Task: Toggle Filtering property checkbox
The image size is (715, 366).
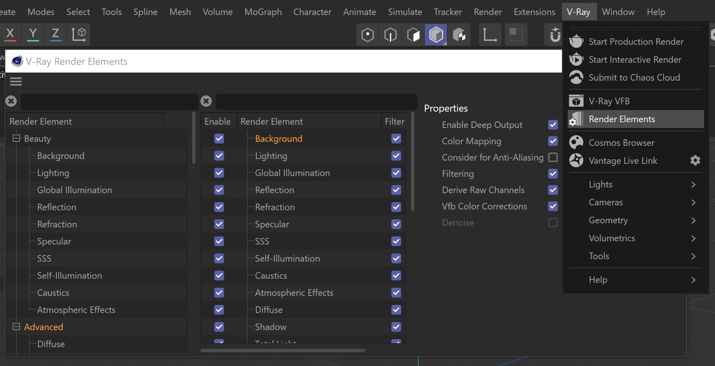Action: point(553,174)
